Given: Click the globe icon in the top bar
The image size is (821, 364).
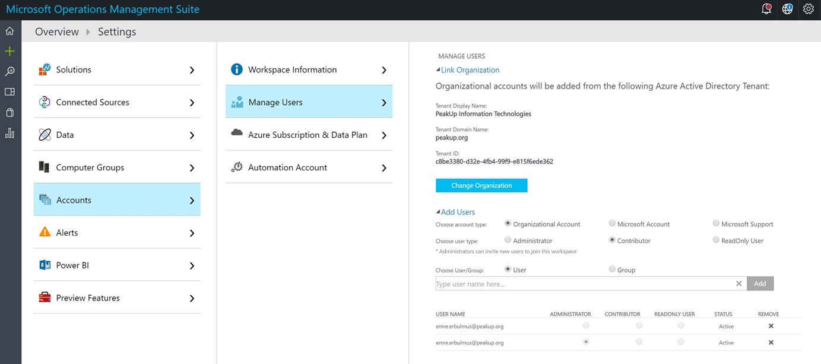Looking at the screenshot, I should 787,10.
